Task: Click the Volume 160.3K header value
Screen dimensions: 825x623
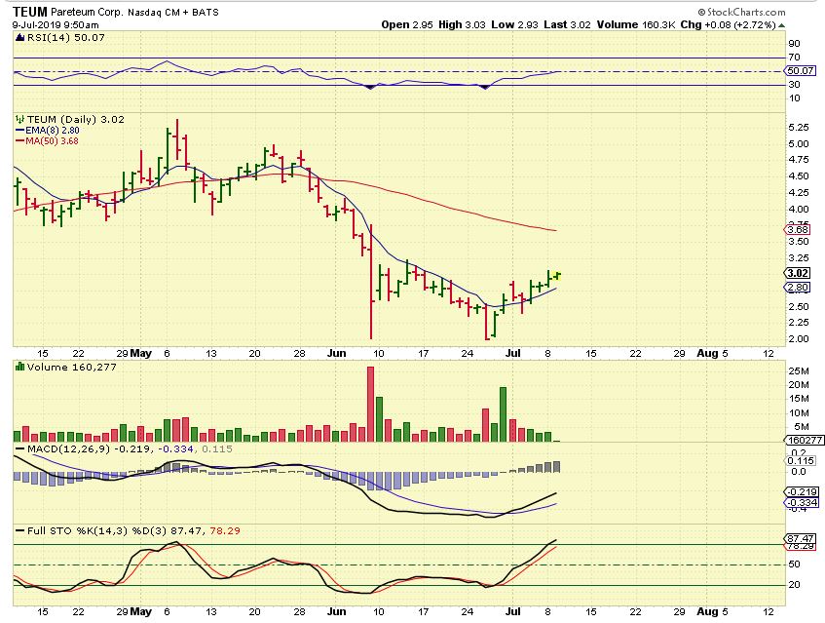Action: [636, 24]
